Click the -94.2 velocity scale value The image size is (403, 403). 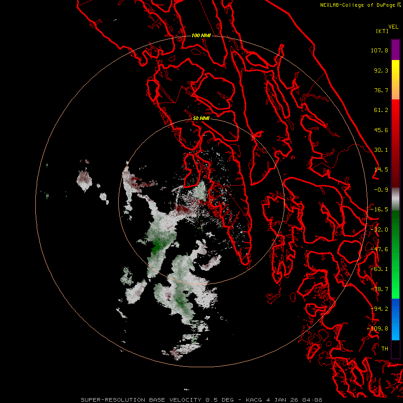(379, 309)
